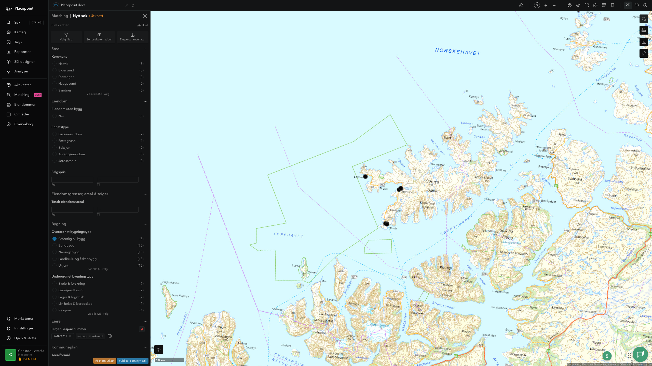The width and height of the screenshot is (652, 366).
Task: Click the basemap layers icon in the top bar
Action: point(521,5)
